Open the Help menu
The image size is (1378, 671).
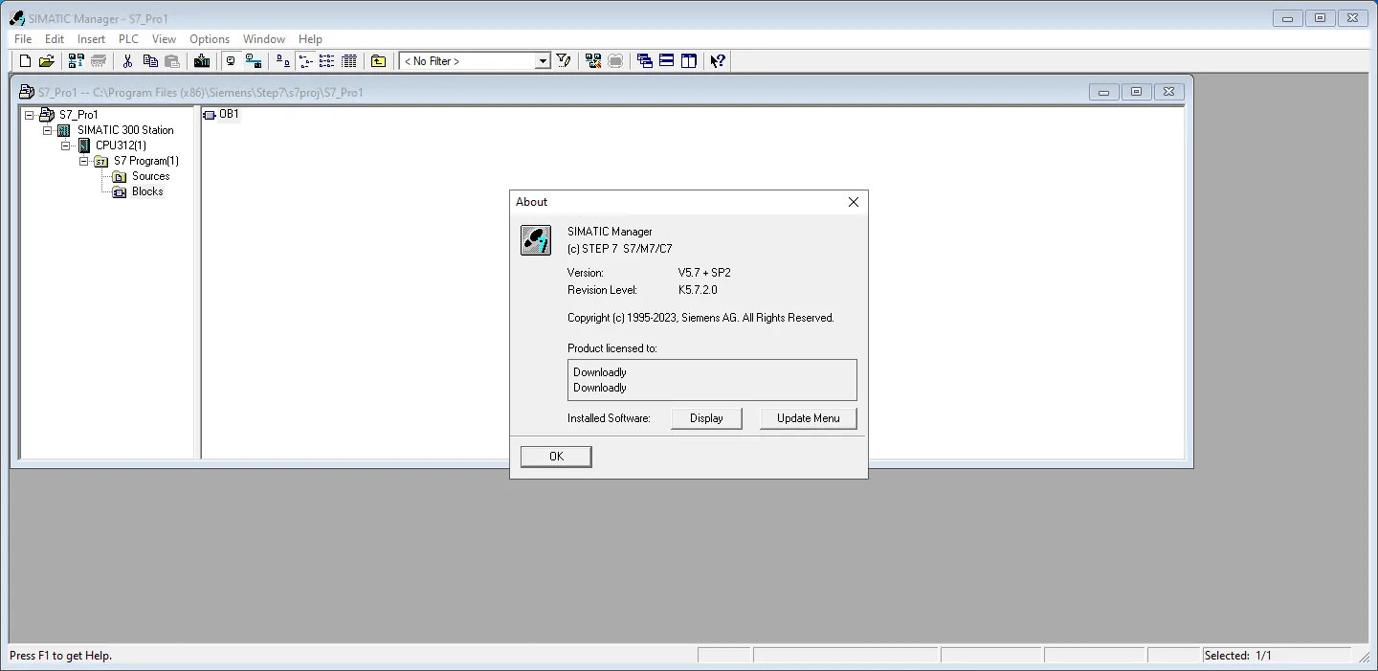(x=310, y=39)
